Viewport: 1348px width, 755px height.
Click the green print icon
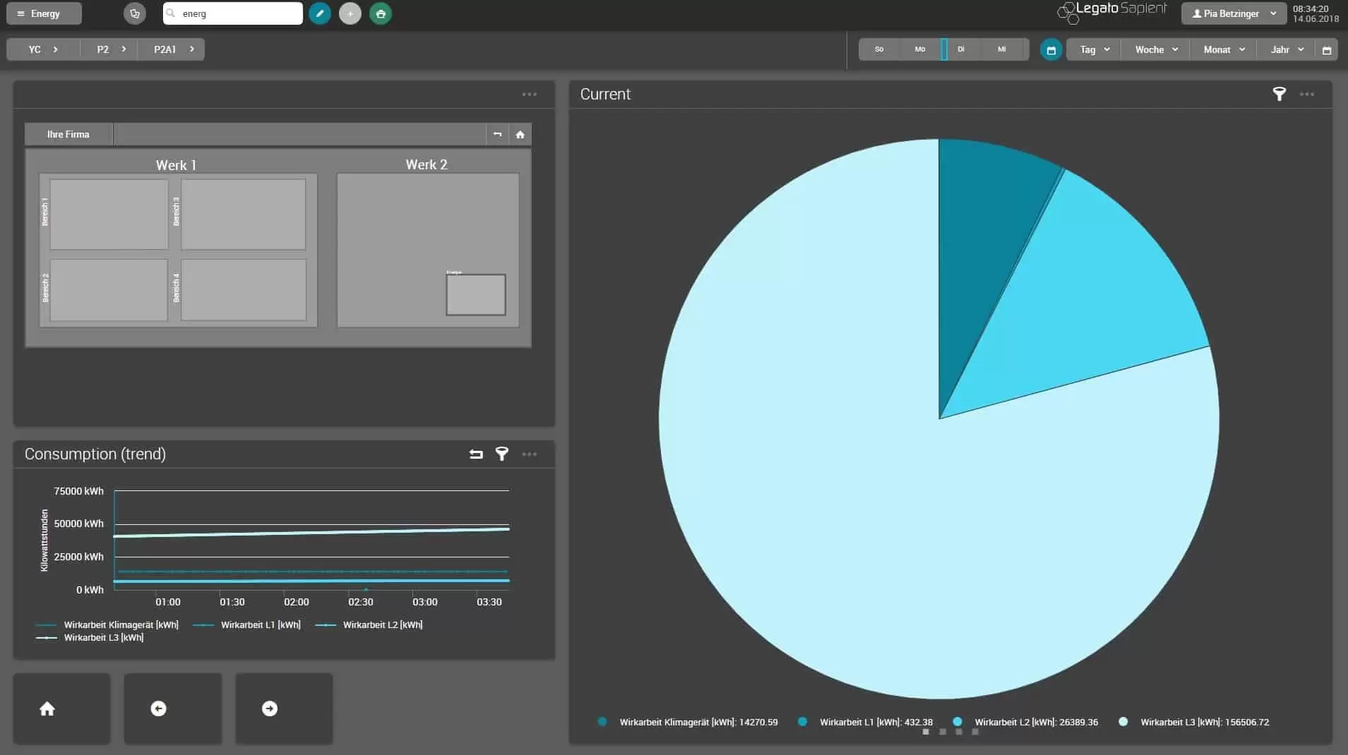click(381, 13)
